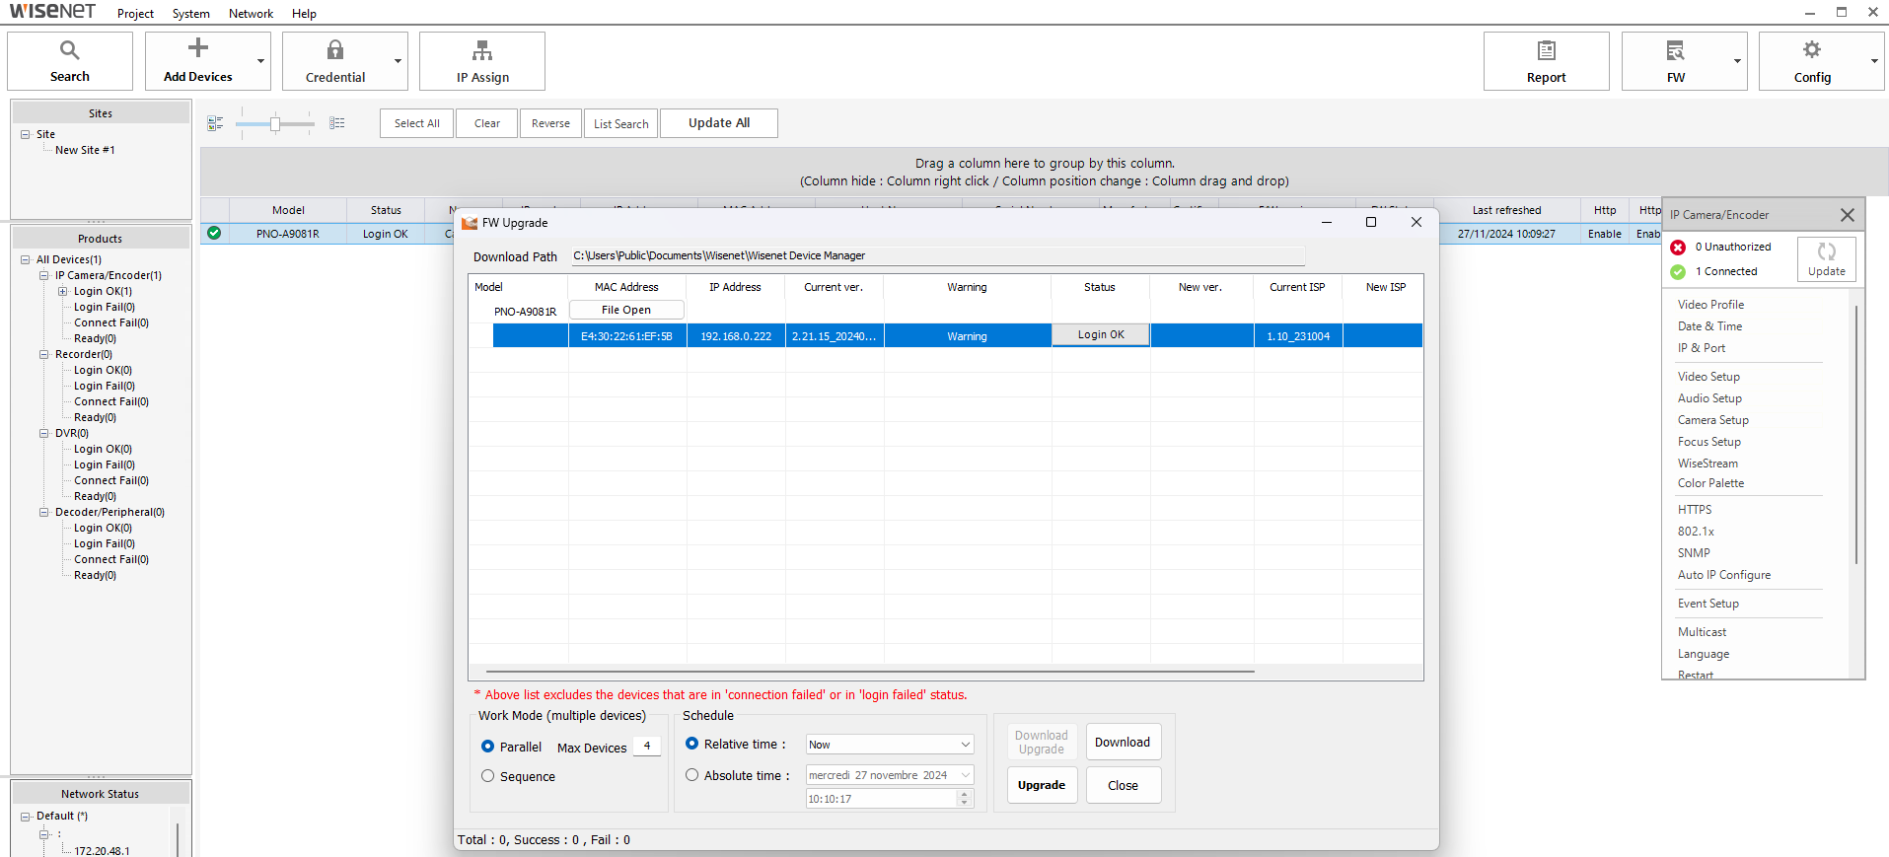Collapse the Site tree node

coord(26,134)
